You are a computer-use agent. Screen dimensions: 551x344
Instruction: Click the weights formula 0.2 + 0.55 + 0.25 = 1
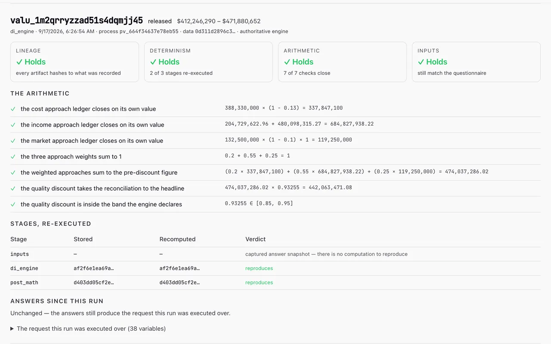point(257,156)
